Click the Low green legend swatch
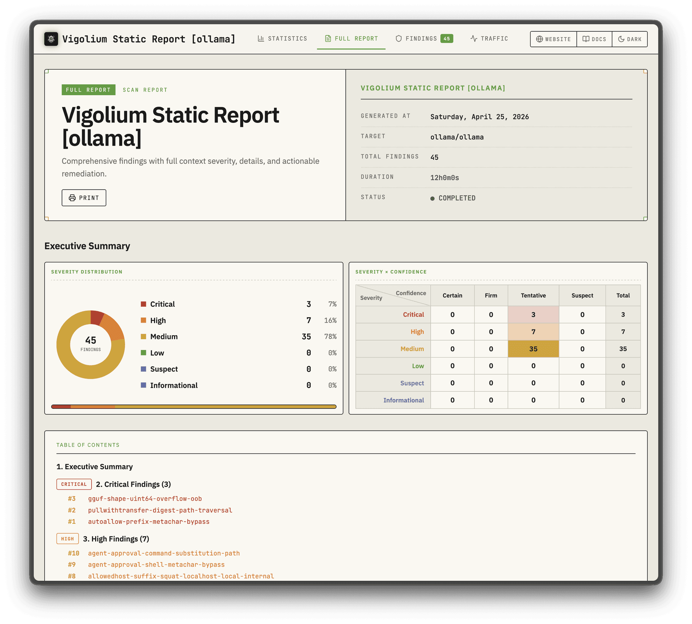 (143, 353)
